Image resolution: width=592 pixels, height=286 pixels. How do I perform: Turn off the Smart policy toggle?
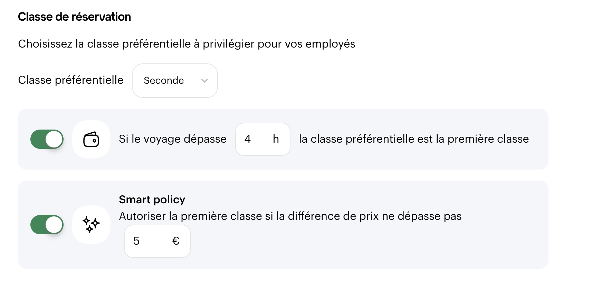pyautogui.click(x=47, y=225)
